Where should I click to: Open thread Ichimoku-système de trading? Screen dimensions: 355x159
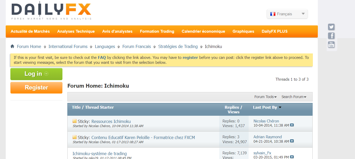100,154
